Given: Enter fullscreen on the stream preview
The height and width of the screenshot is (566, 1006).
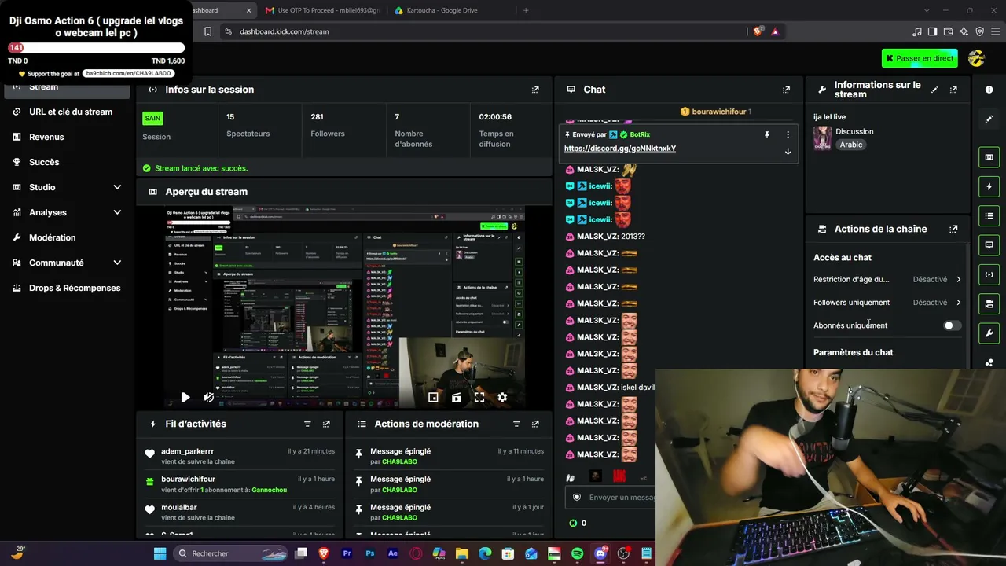Looking at the screenshot, I should click(x=479, y=398).
